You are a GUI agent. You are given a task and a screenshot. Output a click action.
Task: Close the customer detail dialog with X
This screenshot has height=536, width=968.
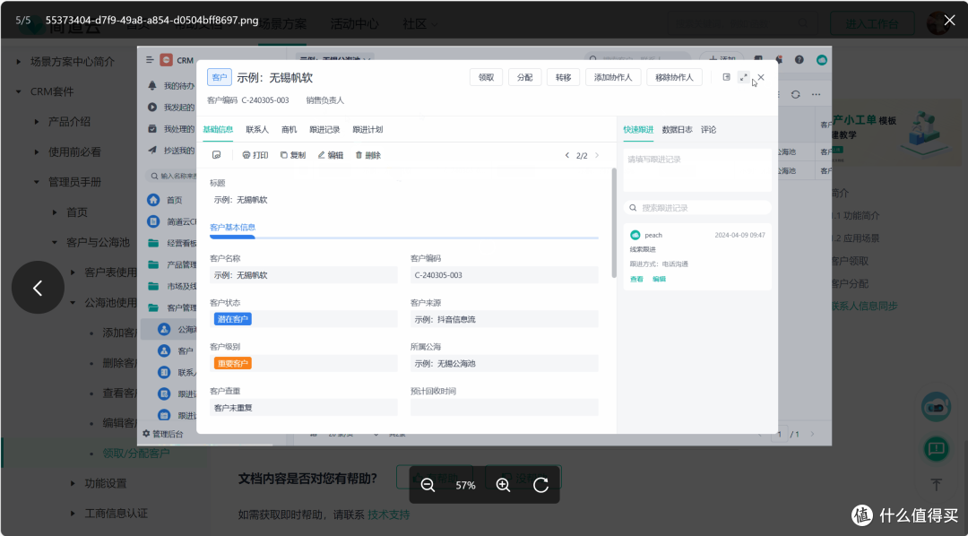(x=761, y=77)
